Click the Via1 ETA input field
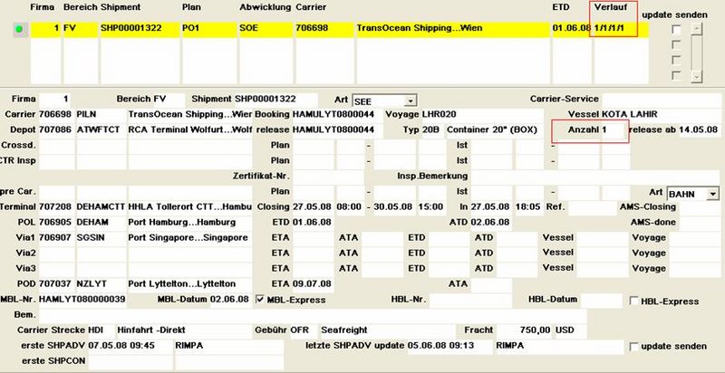This screenshot has height=373, width=725. point(313,238)
